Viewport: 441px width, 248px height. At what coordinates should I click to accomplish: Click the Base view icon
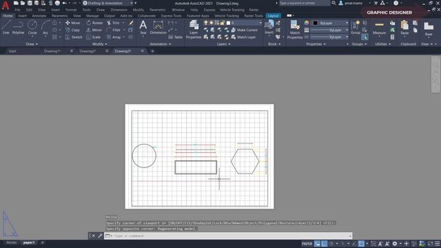pyautogui.click(x=429, y=29)
